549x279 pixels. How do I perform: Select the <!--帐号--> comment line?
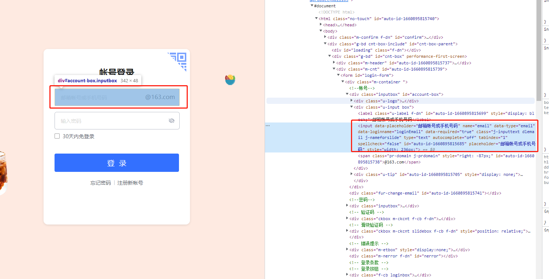(362, 88)
